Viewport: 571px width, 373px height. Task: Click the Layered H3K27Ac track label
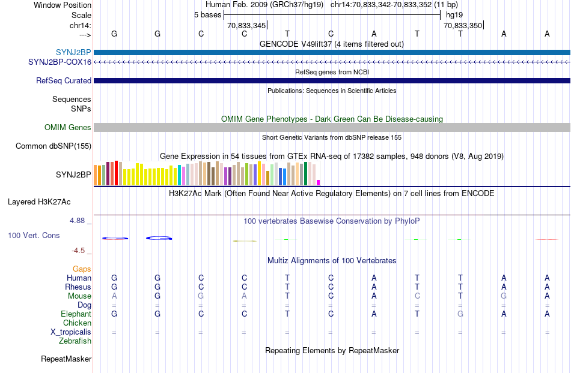[39, 202]
